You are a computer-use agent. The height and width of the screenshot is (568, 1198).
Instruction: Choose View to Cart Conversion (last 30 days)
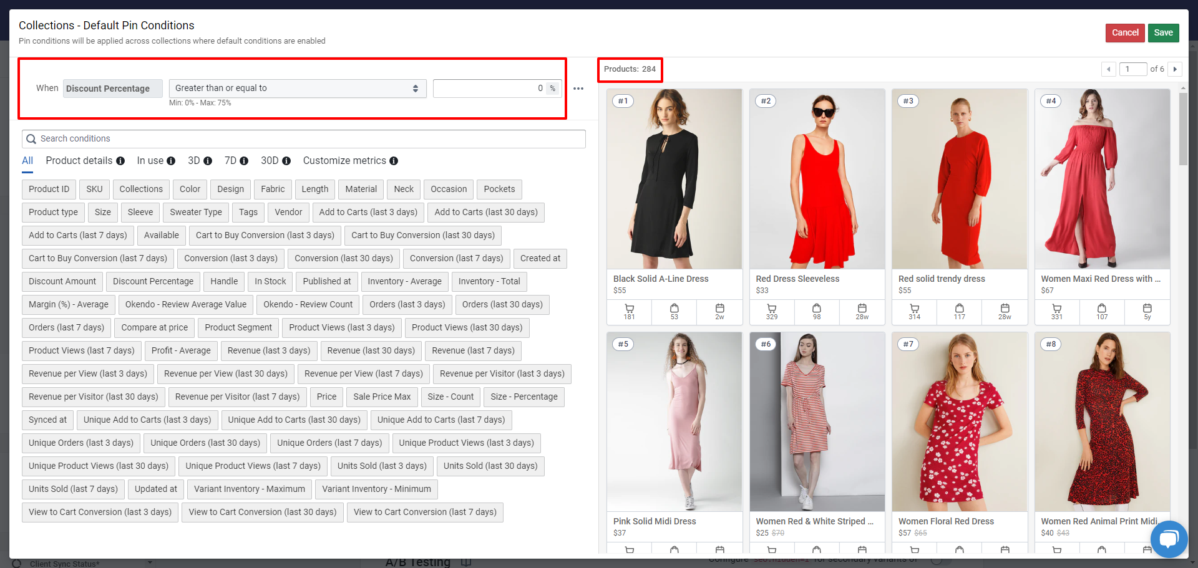263,513
